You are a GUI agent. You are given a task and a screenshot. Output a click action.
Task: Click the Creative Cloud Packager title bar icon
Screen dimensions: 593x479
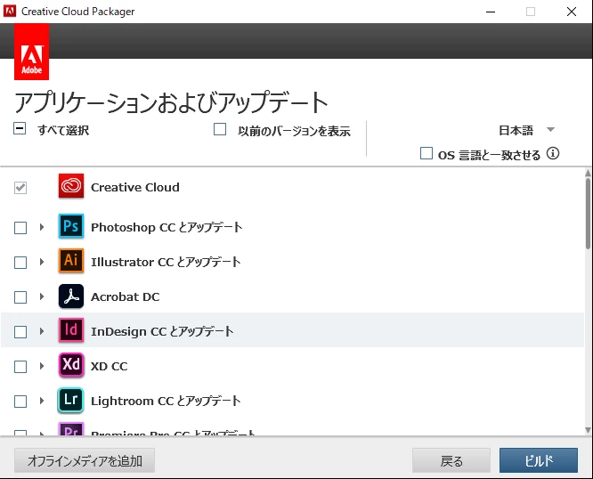[10, 11]
